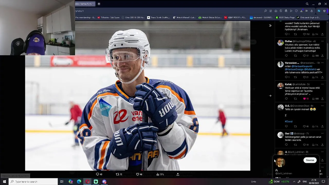This screenshot has width=329, height=185.
Task: Click the browser search magnifier in title bar
Action: tap(307, 4)
